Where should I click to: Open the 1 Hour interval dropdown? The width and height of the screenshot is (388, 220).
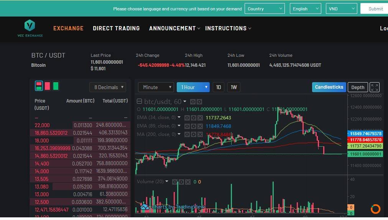coord(193,87)
